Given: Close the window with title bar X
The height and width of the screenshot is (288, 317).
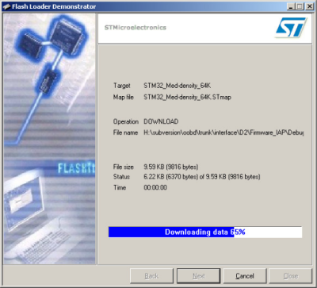Looking at the screenshot, I should coord(309,6).
